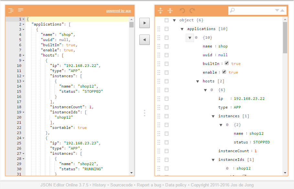
Task: Open context menu for applications row
Action: [x=167, y=29]
